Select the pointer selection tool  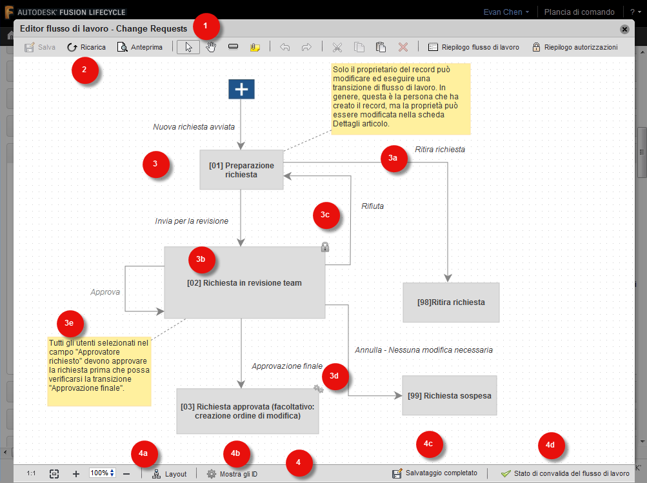[188, 46]
